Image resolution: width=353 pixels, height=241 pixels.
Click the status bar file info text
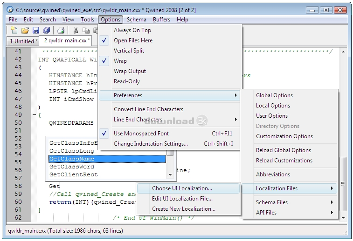(x=65, y=231)
